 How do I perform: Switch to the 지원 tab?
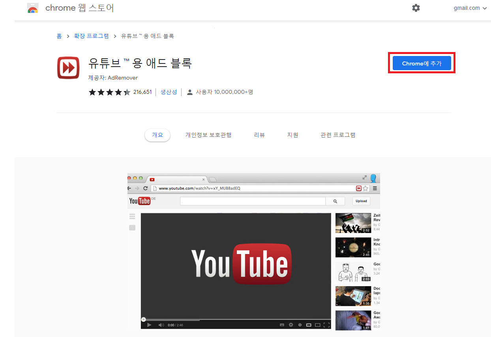pos(292,135)
